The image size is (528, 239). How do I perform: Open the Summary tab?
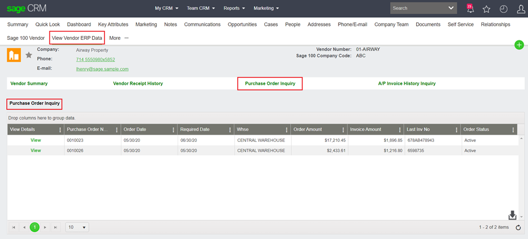pyautogui.click(x=18, y=24)
